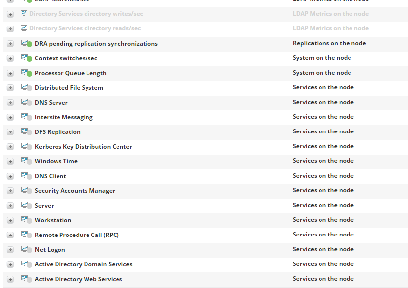Select the Security Accounts Manager name
This screenshot has height=288, width=408.
point(75,191)
